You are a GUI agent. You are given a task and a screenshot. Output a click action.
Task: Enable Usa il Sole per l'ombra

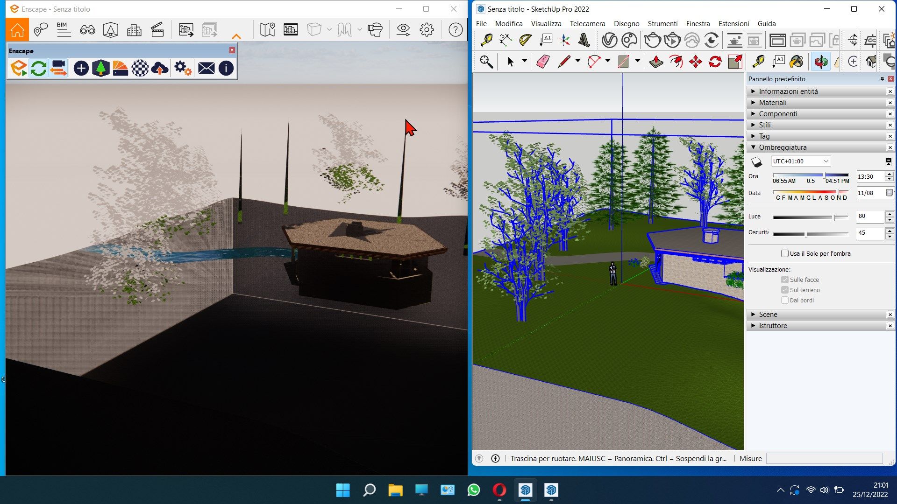click(785, 253)
